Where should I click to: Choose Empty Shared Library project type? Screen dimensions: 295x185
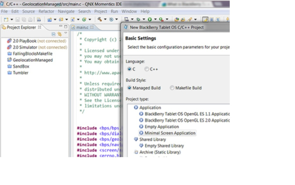click(161, 146)
